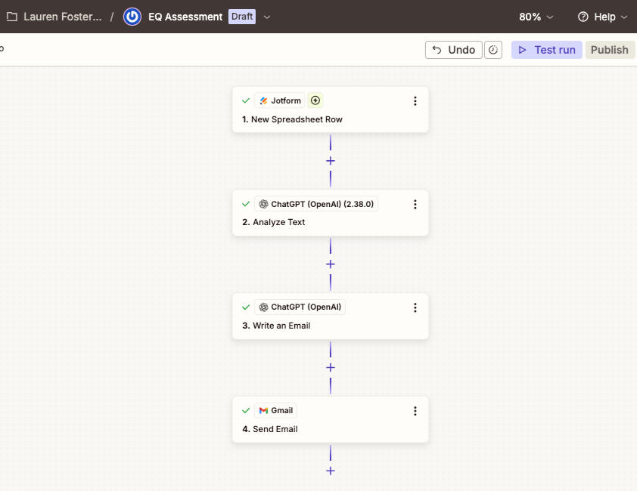Click the instant trigger lightning badge on step 1
Viewport: 637px width, 491px height.
315,100
